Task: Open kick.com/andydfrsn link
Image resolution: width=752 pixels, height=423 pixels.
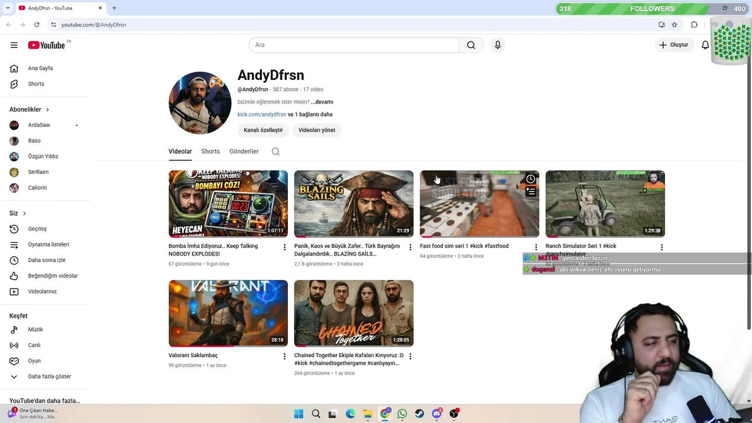Action: coord(261,115)
